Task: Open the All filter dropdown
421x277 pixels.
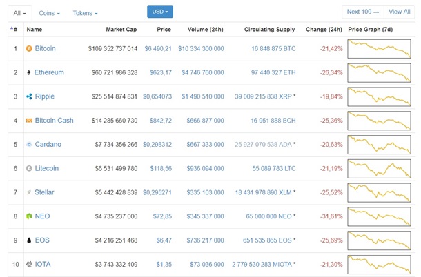Action: [x=19, y=13]
